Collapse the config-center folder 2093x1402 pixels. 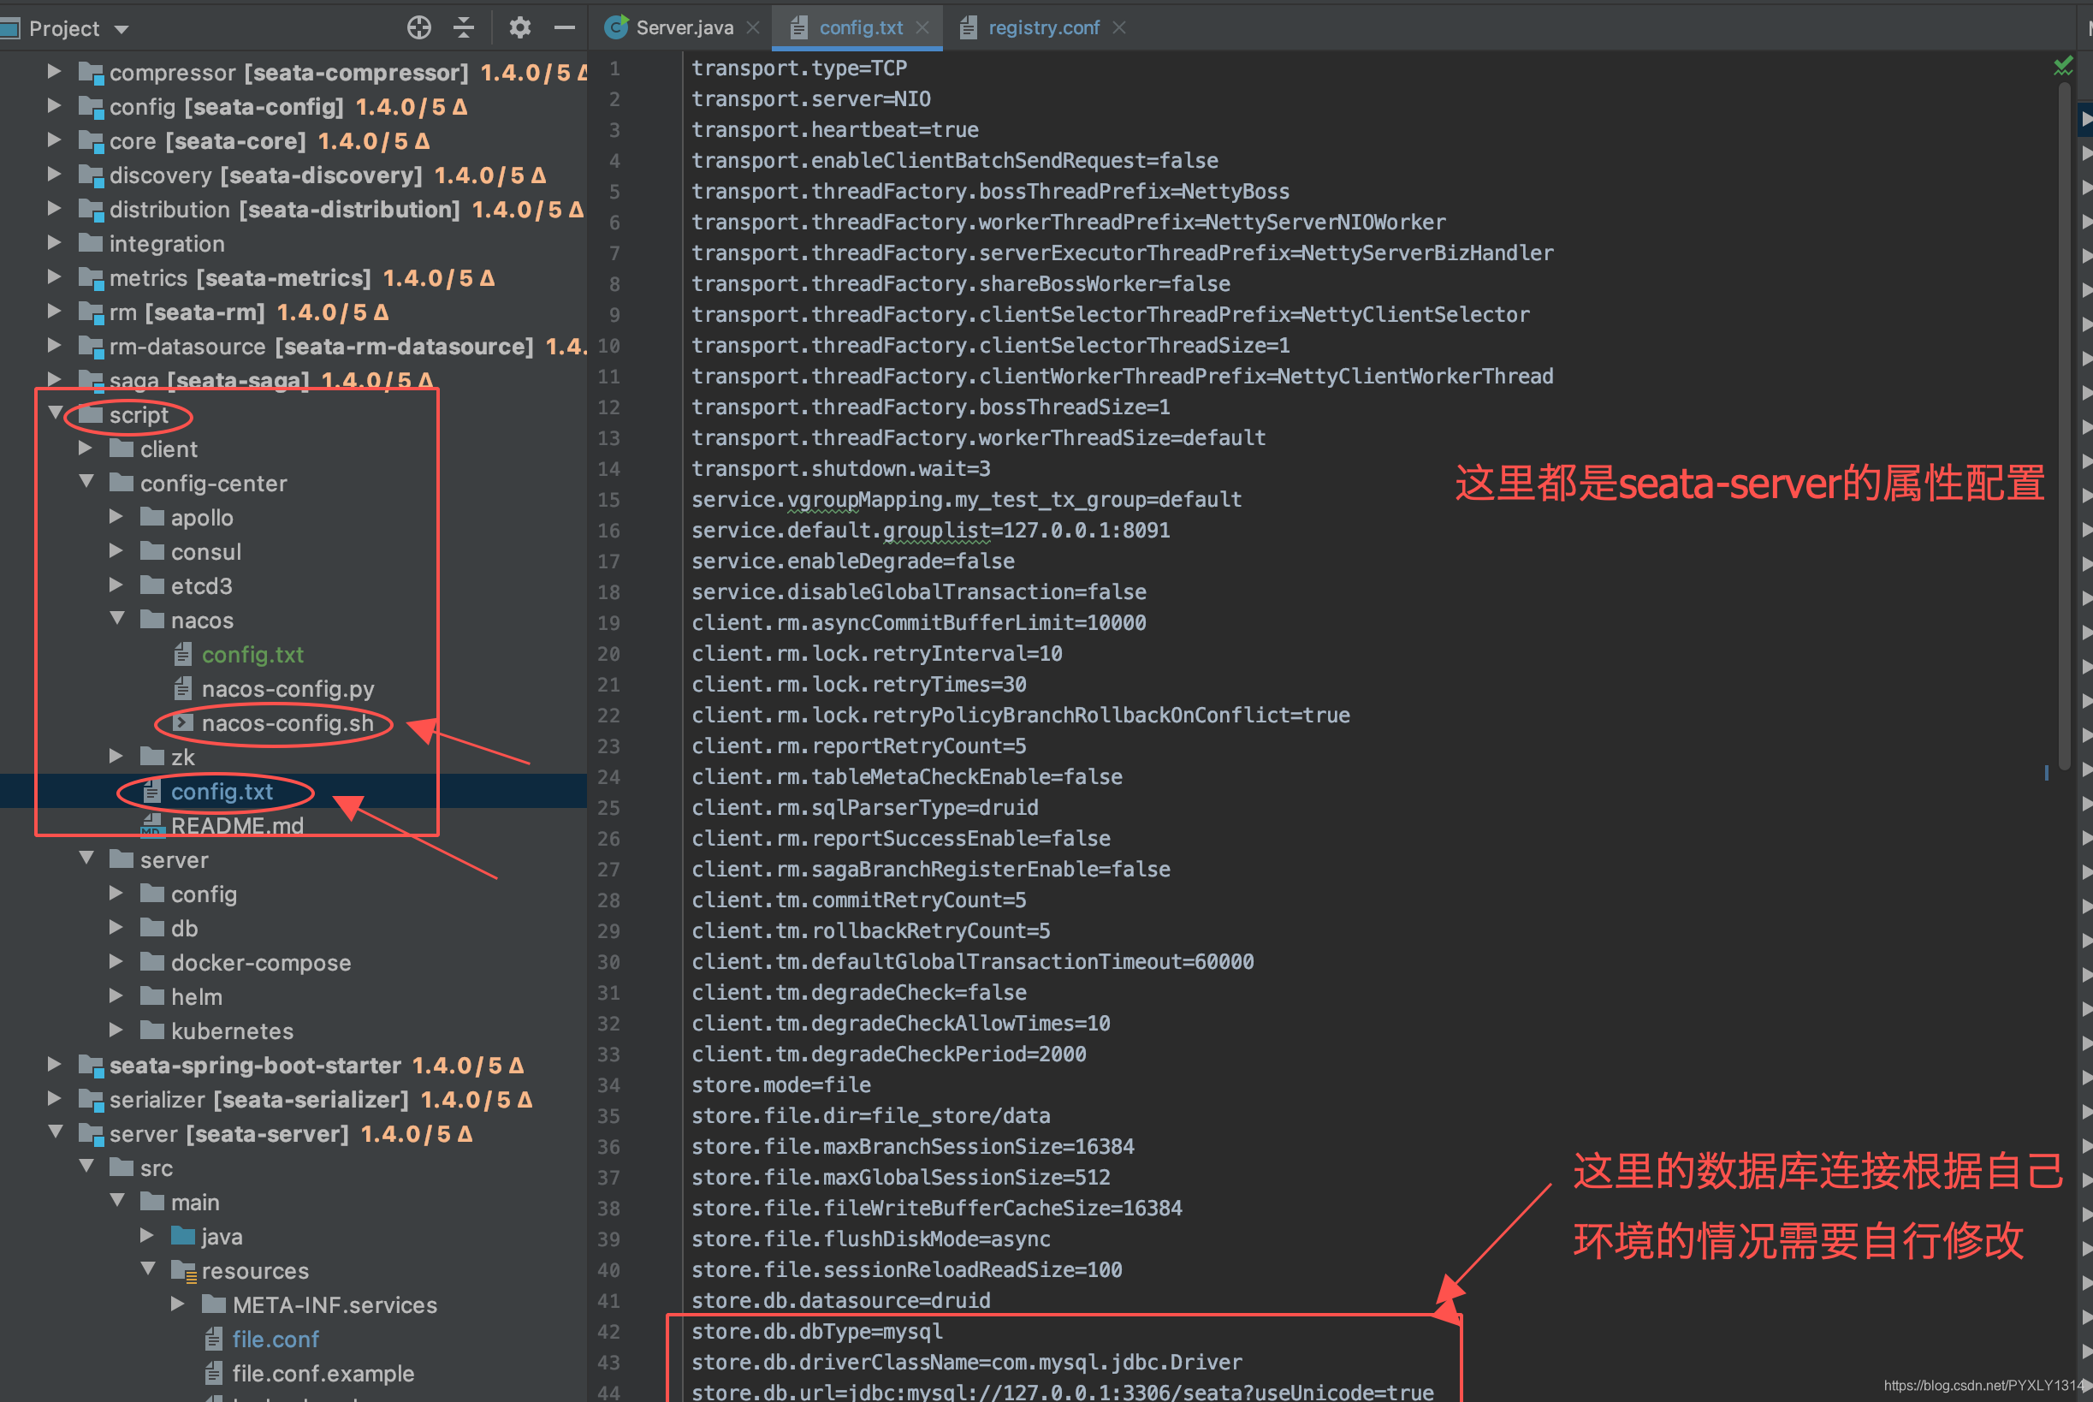click(86, 482)
